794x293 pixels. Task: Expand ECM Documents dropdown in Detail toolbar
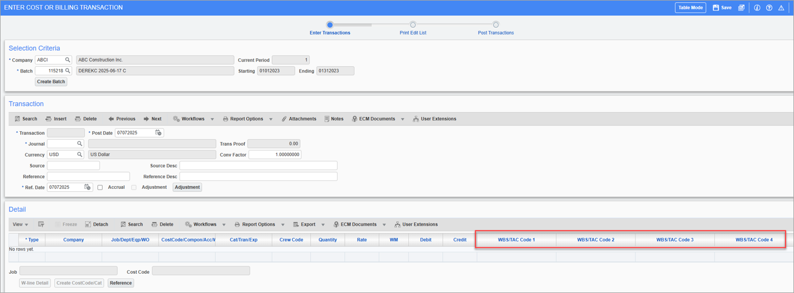pyautogui.click(x=385, y=225)
